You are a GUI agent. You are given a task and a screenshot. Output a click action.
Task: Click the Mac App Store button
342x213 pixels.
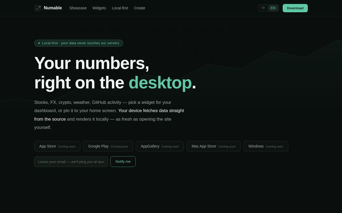pos(213,146)
